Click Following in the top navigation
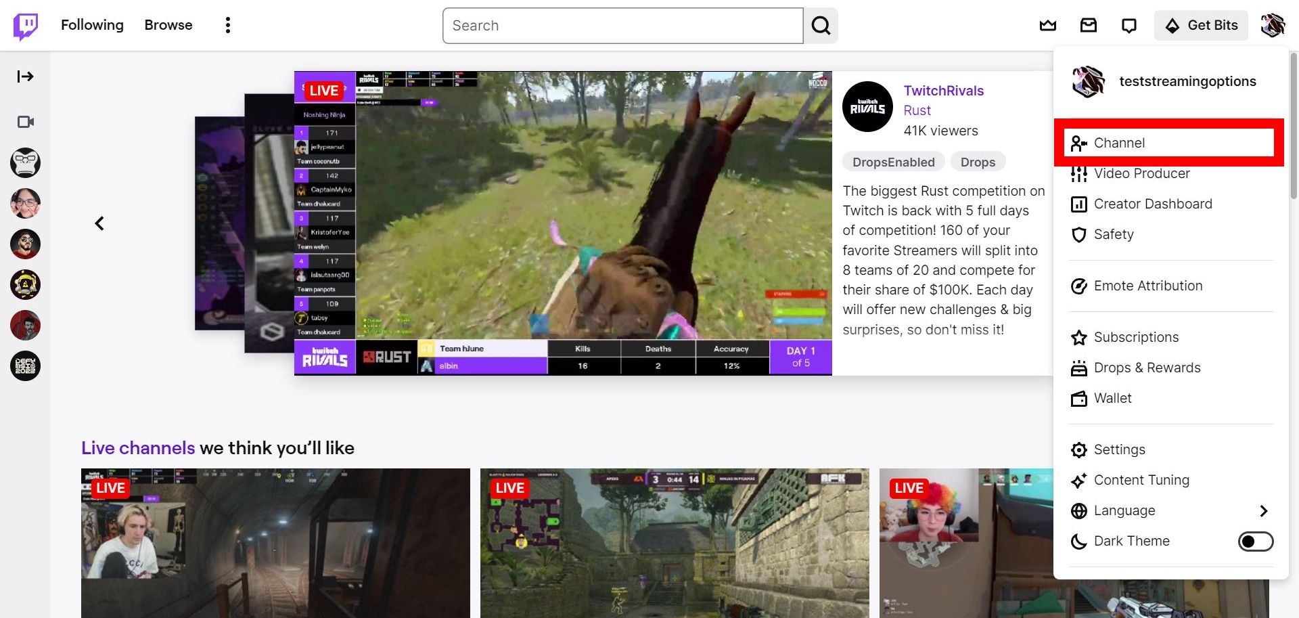 point(92,25)
